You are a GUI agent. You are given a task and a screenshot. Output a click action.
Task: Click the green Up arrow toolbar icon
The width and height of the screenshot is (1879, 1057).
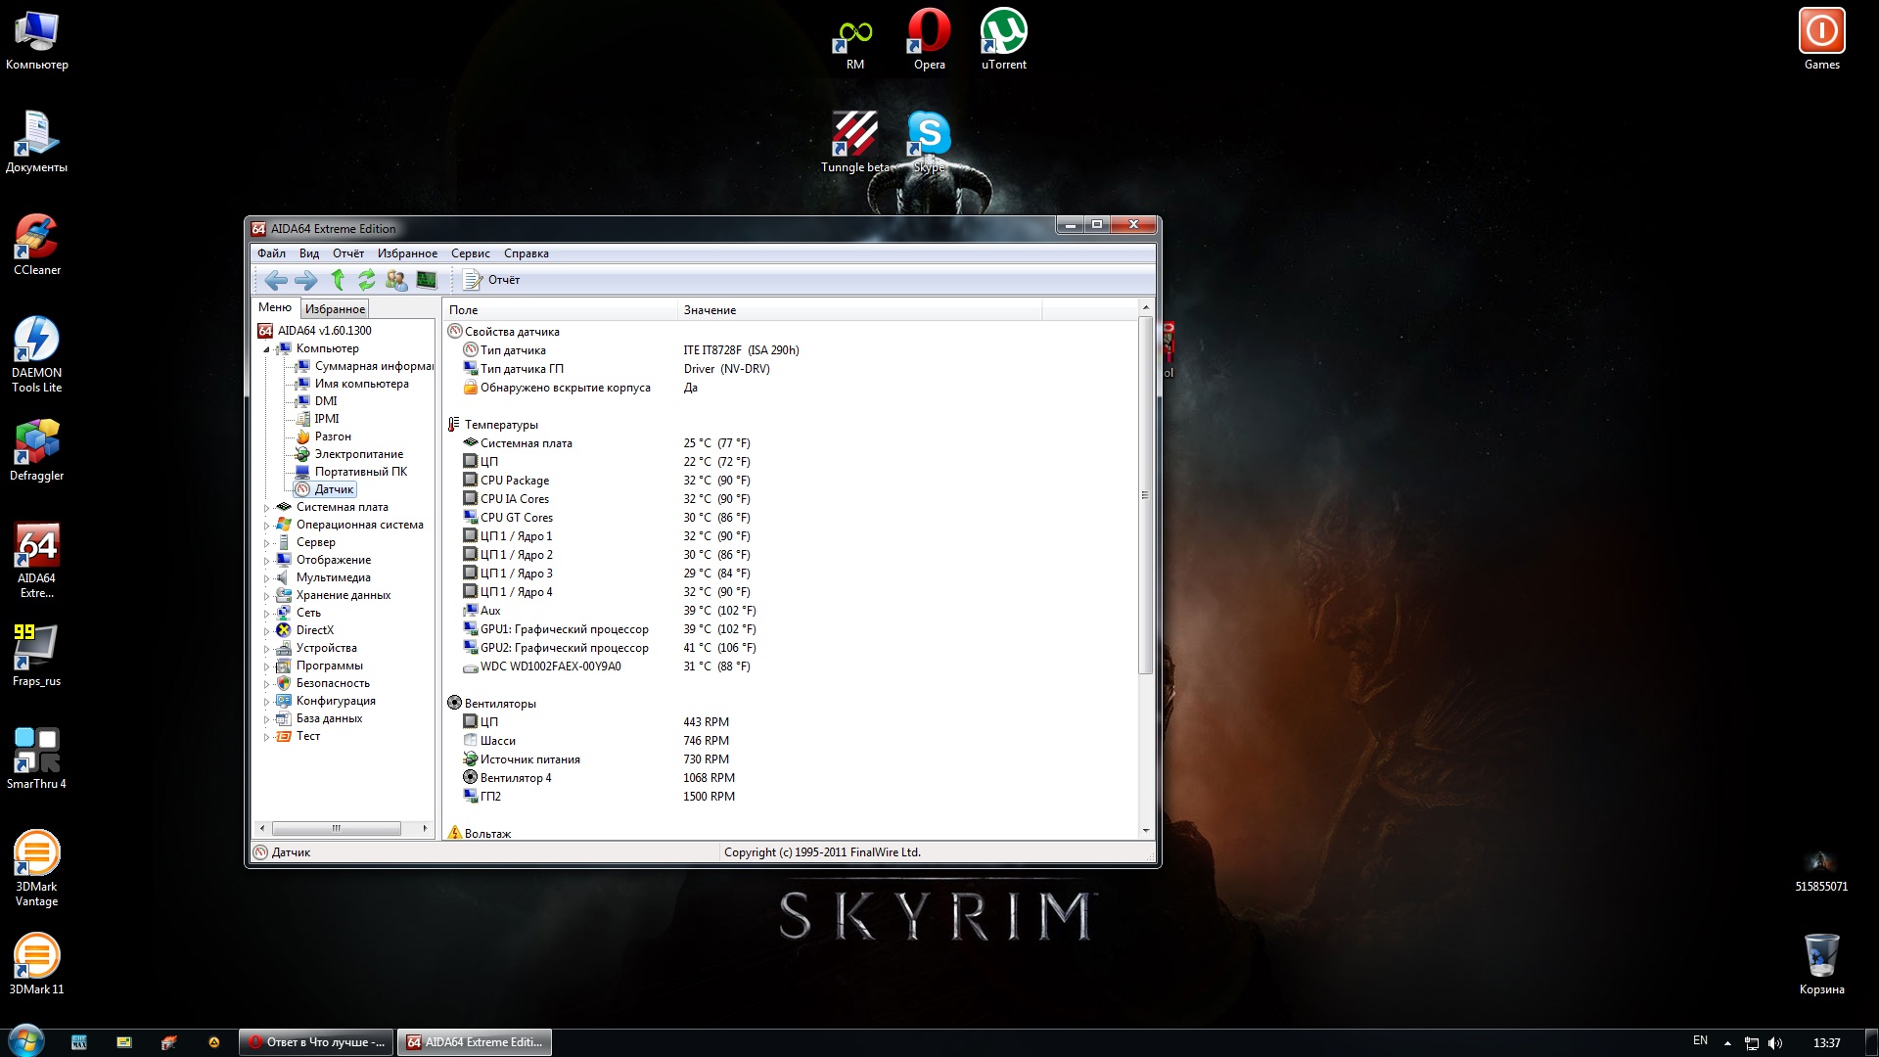point(338,281)
